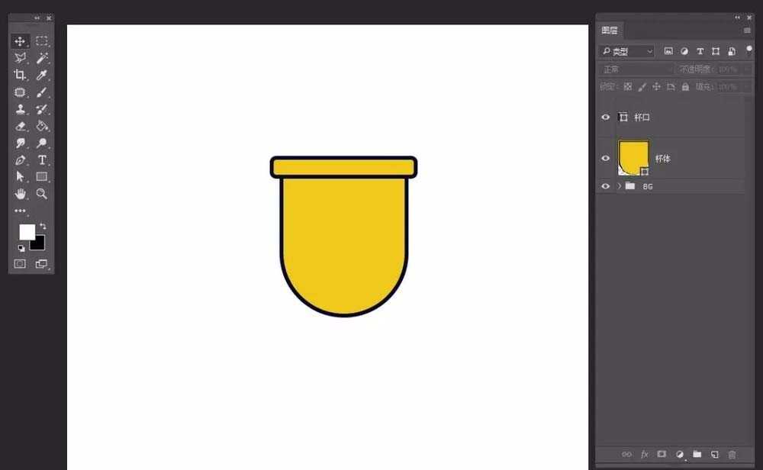Select the Move tool
The image size is (763, 470).
click(x=20, y=41)
